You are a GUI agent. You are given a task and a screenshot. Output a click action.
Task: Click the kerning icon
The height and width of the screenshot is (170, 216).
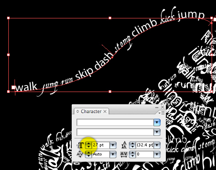(x=80, y=155)
